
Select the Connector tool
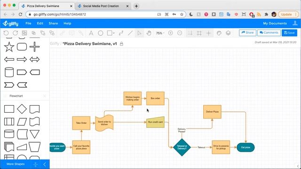tap(121, 33)
